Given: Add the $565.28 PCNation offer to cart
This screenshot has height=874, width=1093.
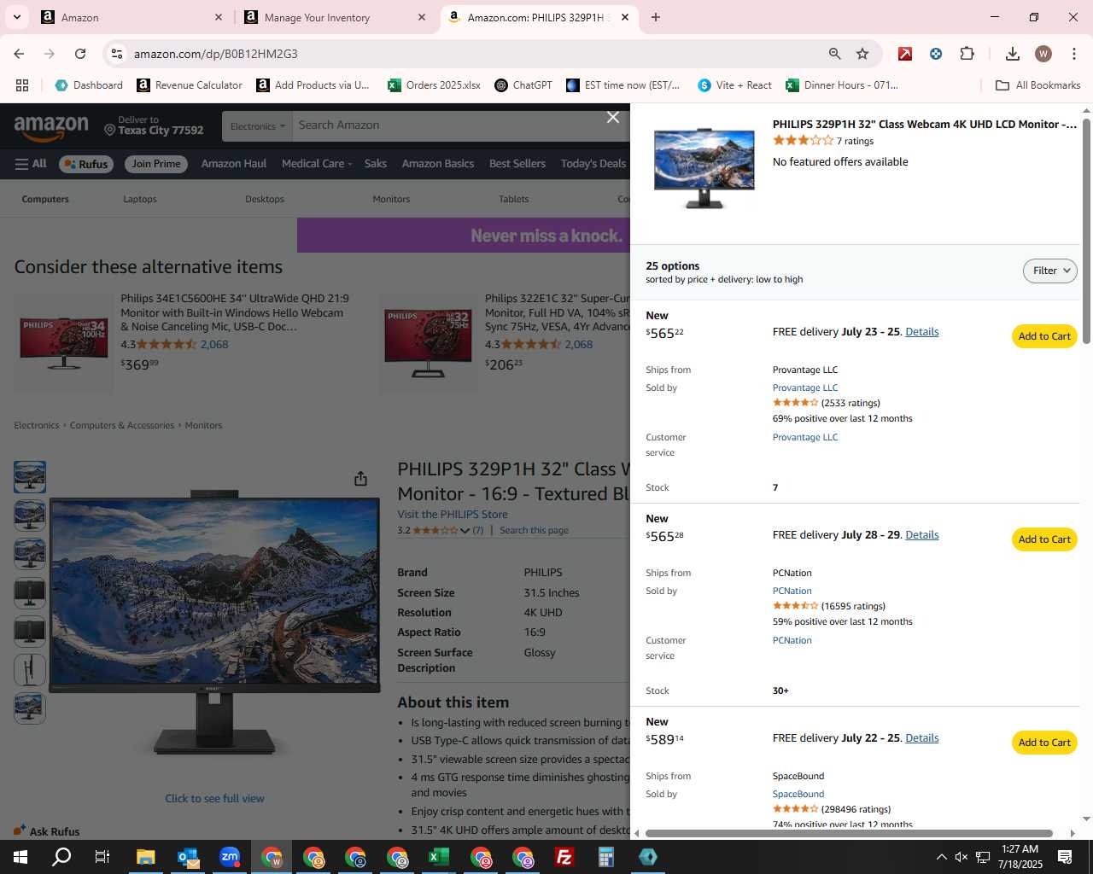Looking at the screenshot, I should (x=1044, y=539).
